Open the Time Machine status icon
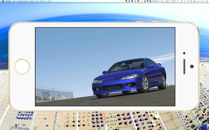 (x=181, y=1)
